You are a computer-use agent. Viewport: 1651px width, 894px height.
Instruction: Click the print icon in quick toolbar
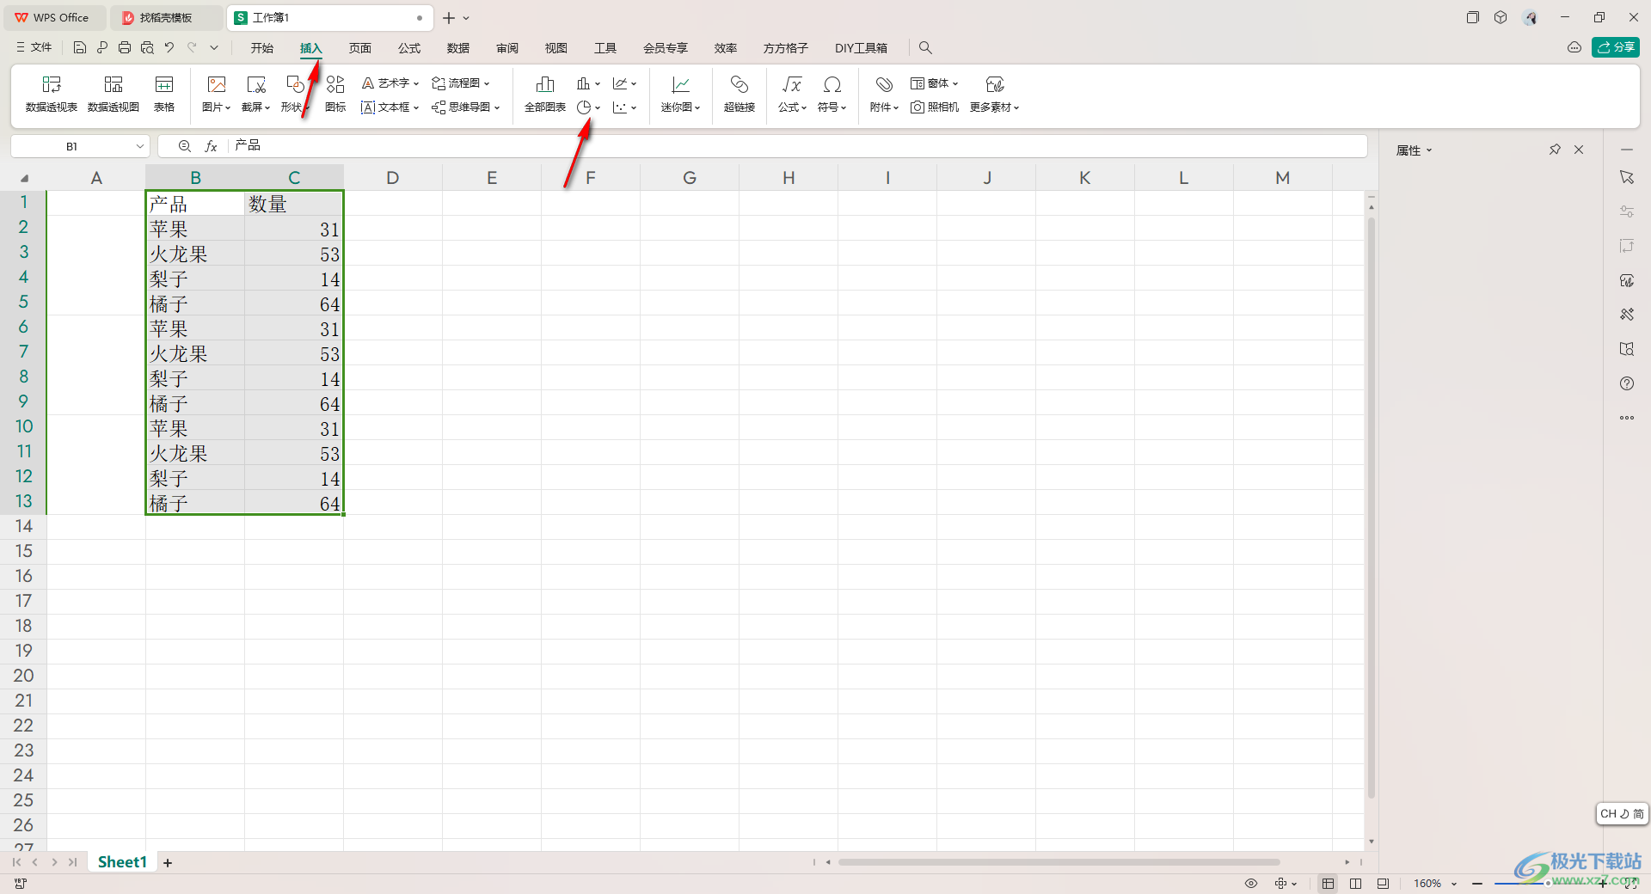(125, 48)
